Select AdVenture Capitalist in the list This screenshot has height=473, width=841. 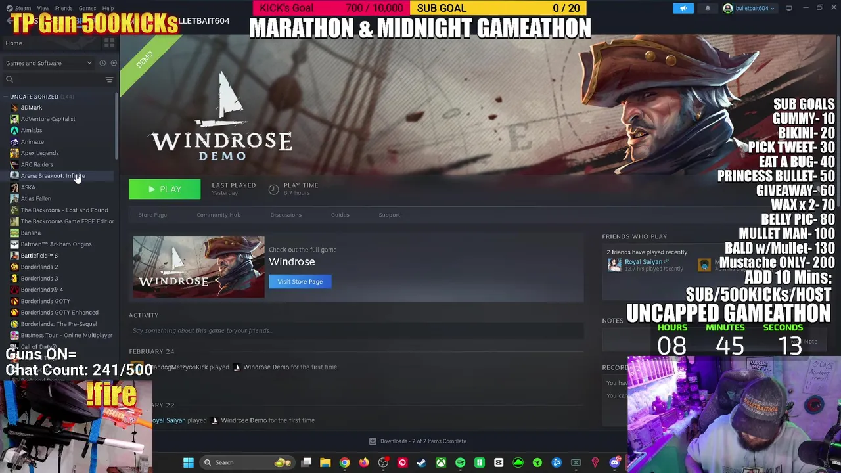pos(48,119)
